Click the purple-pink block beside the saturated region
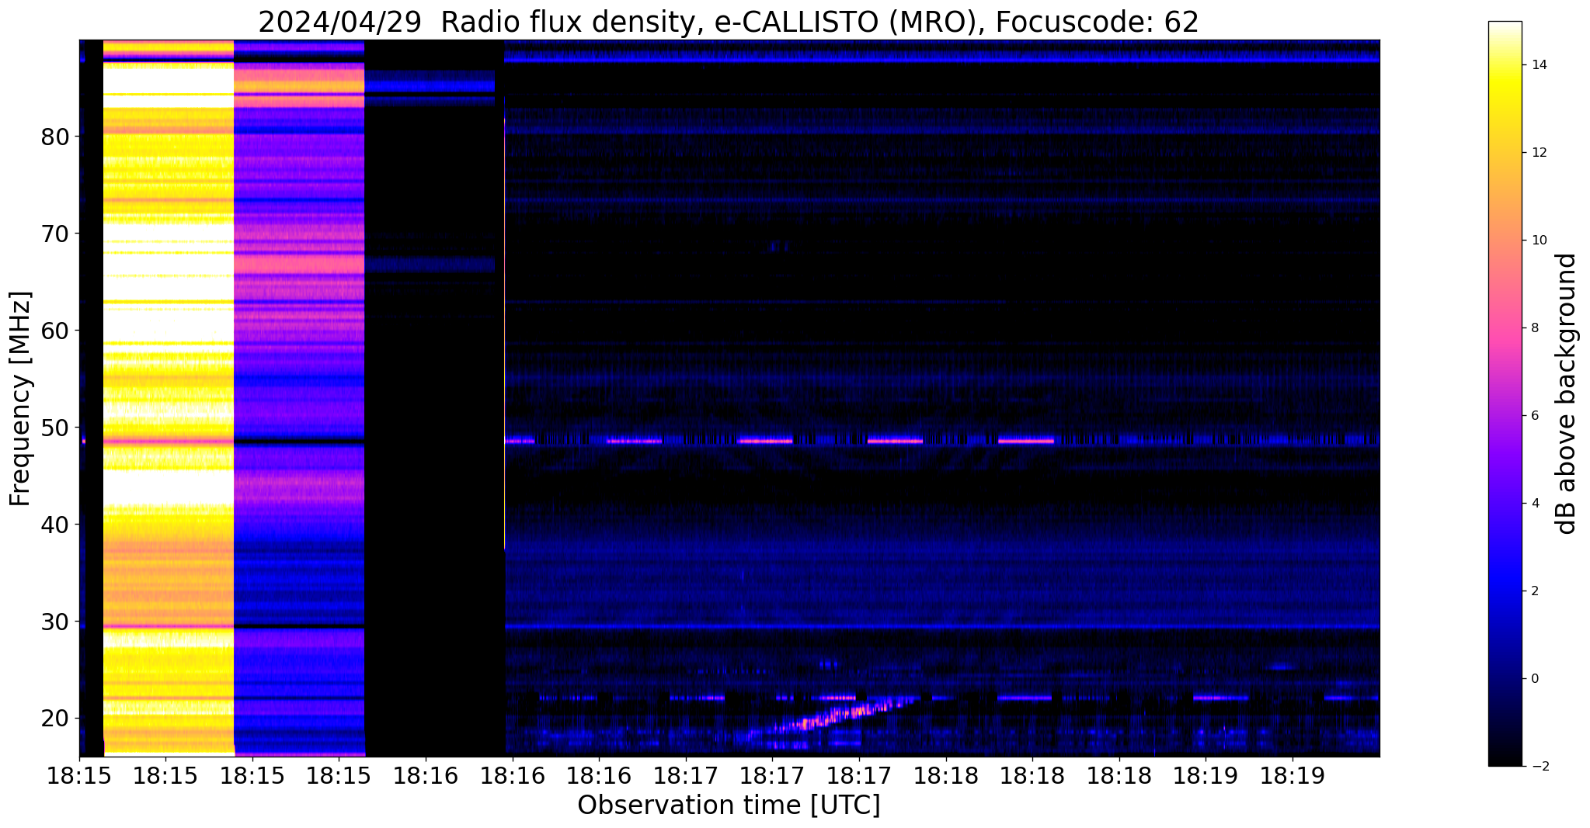Screen dimensions: 1590x828 pos(299,397)
